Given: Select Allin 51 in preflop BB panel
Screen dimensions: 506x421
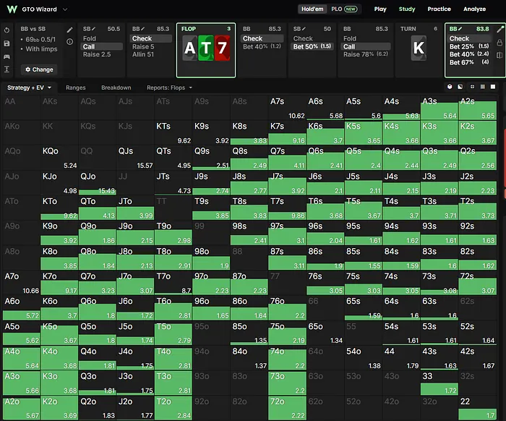Looking at the screenshot, I should tap(143, 54).
